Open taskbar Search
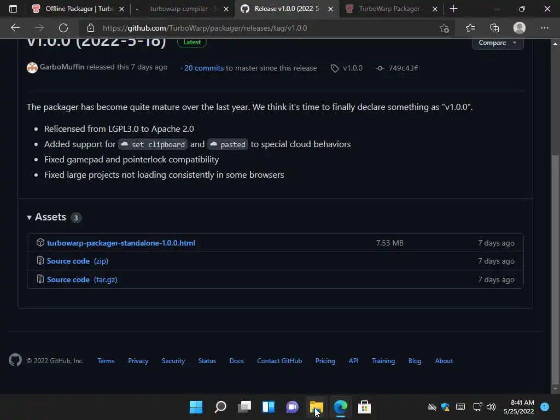560x420 pixels. coord(220,407)
